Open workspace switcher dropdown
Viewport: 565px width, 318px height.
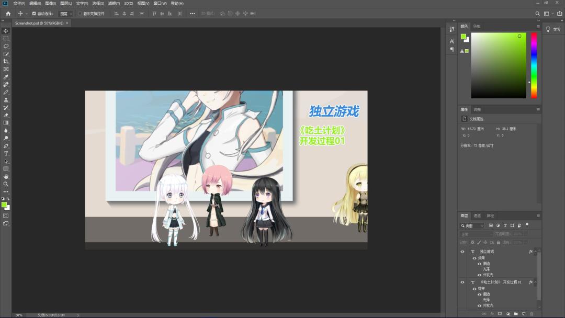(548, 13)
